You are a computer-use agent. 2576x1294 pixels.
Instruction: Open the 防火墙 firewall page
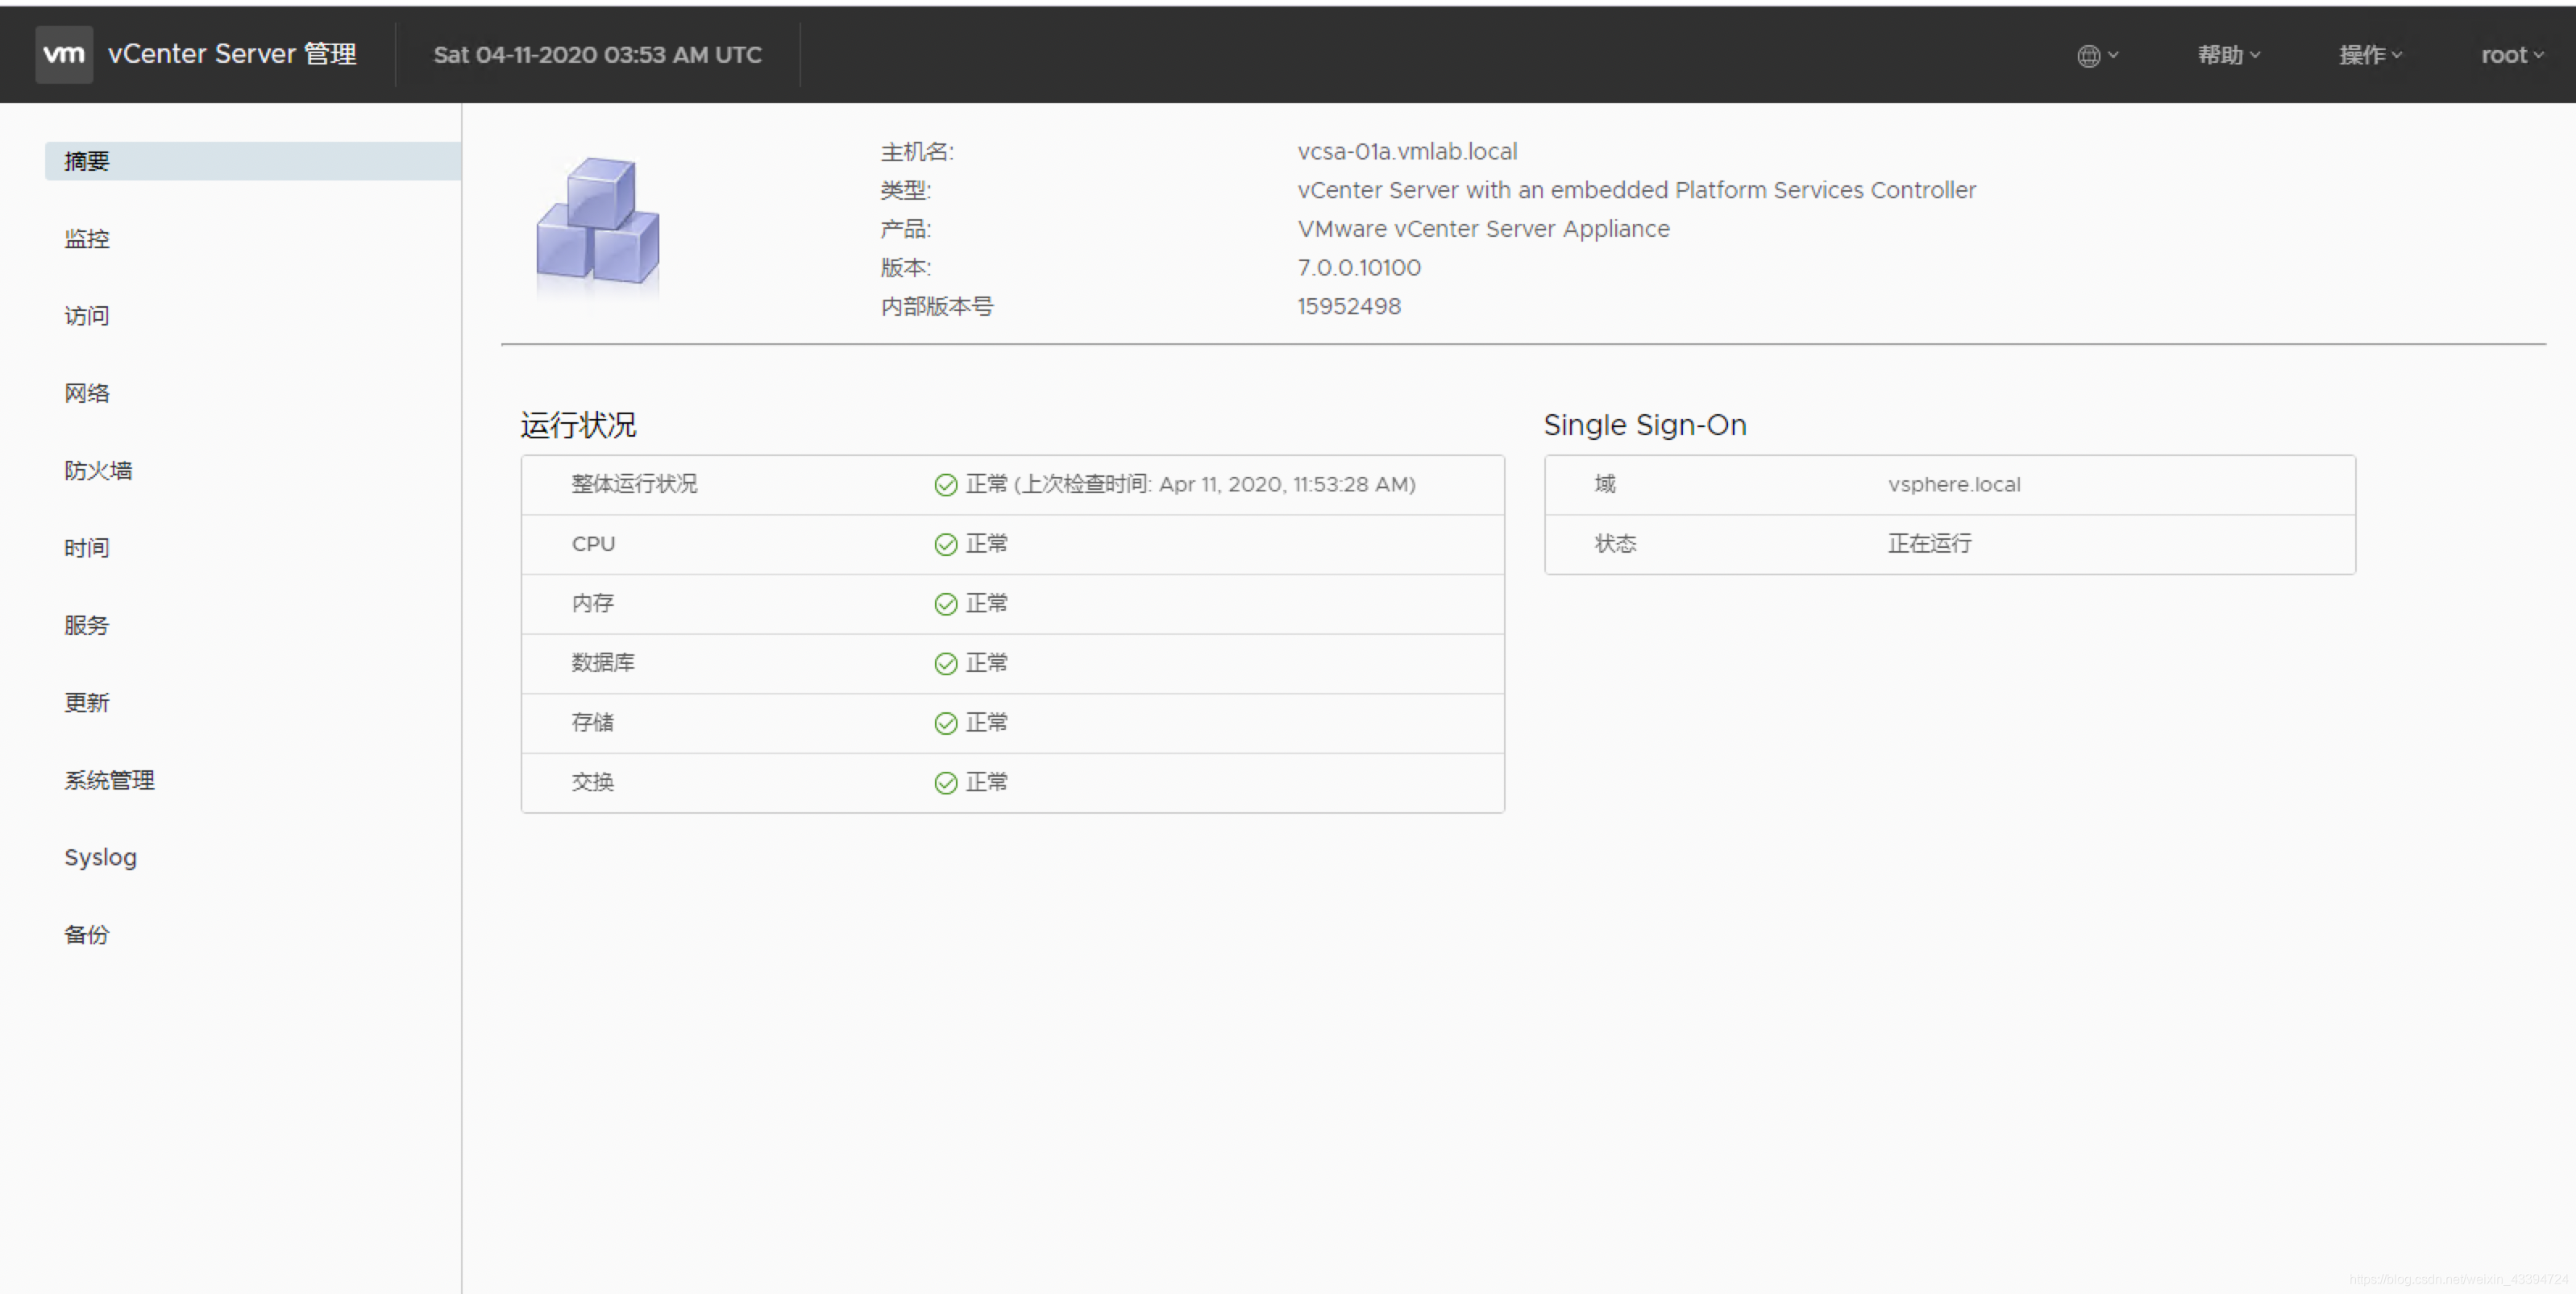(98, 470)
